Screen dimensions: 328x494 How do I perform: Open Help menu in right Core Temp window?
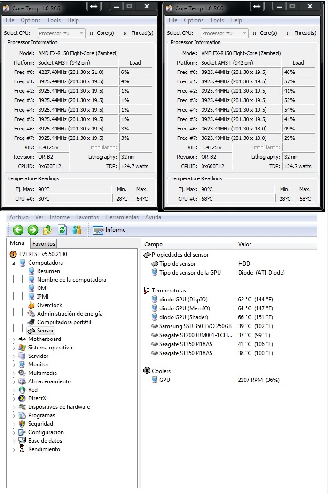click(236, 20)
